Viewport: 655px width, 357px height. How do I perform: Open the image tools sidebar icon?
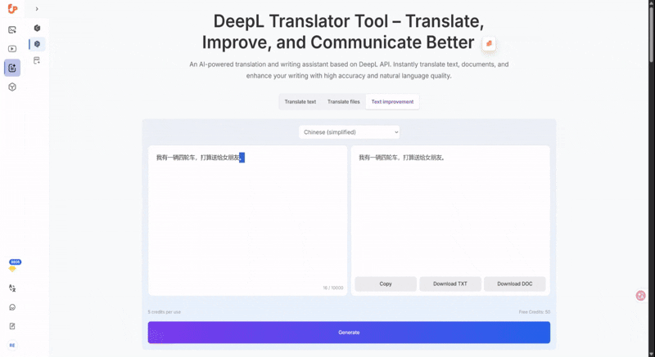click(x=12, y=29)
